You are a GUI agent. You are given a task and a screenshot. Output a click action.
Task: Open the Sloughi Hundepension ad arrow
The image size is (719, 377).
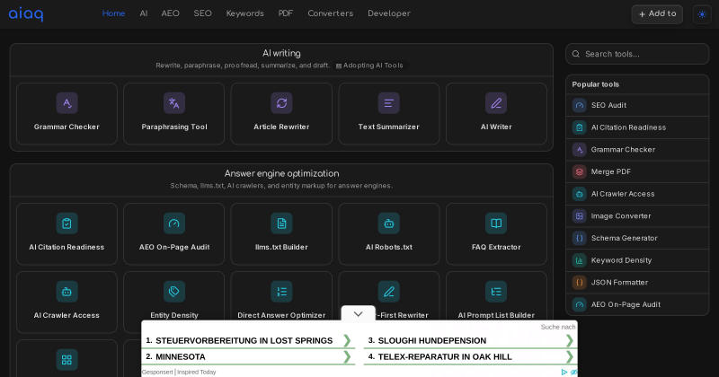tap(570, 341)
